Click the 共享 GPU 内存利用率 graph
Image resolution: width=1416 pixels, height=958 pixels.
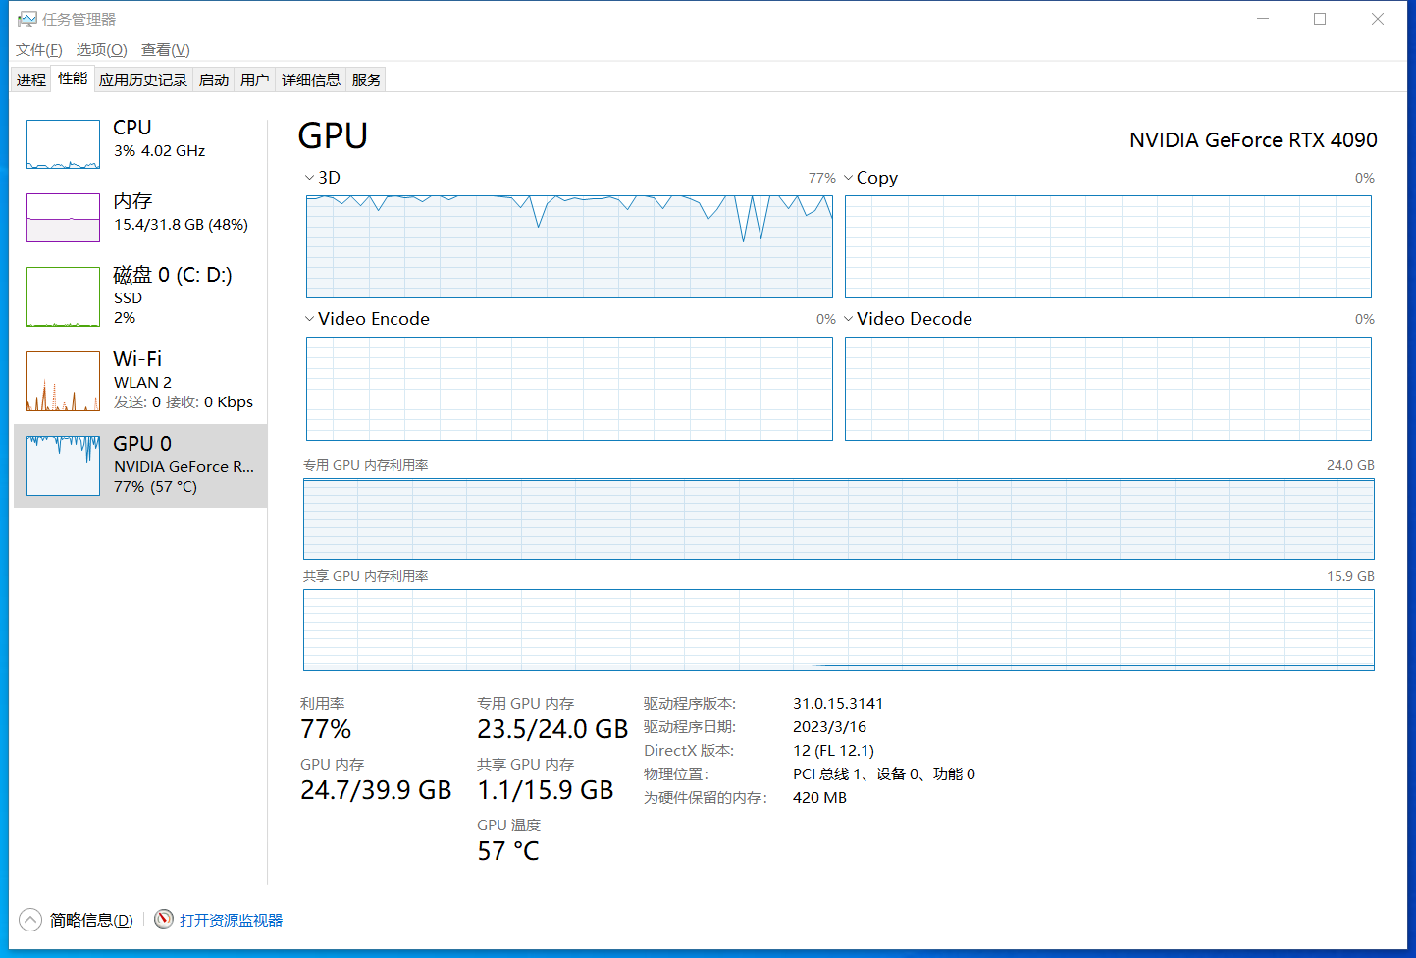tap(839, 630)
